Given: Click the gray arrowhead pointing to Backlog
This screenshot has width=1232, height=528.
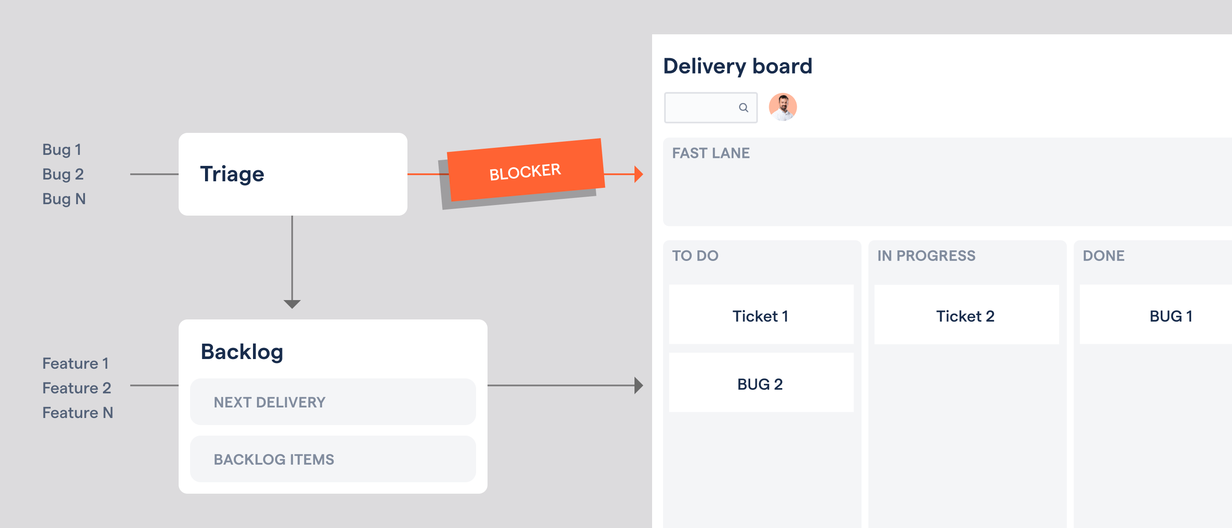Looking at the screenshot, I should (292, 304).
